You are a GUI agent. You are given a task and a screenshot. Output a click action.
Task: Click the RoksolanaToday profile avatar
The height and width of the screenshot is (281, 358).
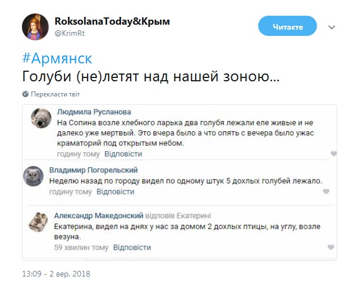pyautogui.click(x=35, y=26)
